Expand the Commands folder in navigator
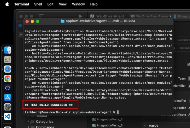The height and width of the screenshot is (128, 190). [x=29, y=127]
